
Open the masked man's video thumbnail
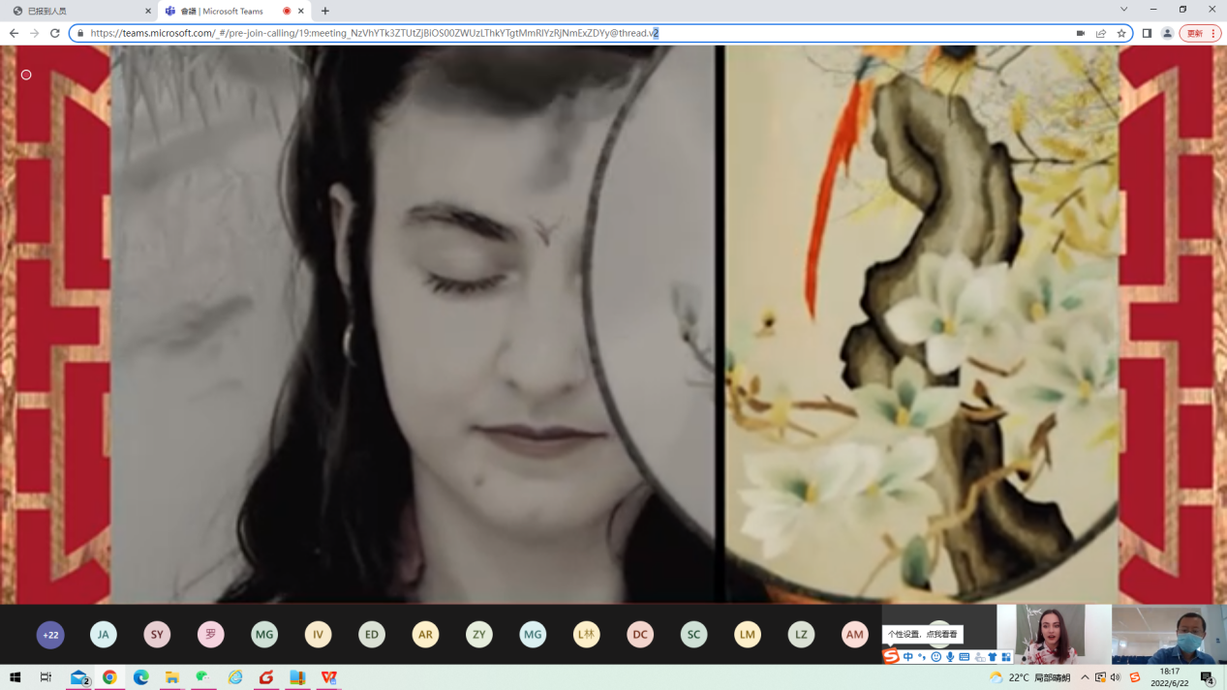[x=1169, y=634]
